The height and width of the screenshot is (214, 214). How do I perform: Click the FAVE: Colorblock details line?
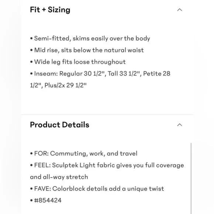(97, 189)
